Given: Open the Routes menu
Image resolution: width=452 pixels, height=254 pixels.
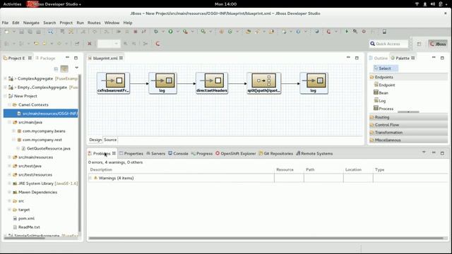Looking at the screenshot, I should pos(94,23).
